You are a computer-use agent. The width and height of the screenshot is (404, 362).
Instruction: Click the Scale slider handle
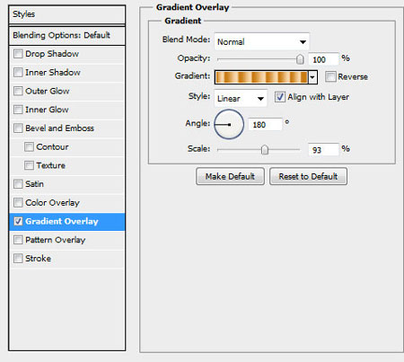[x=265, y=149]
